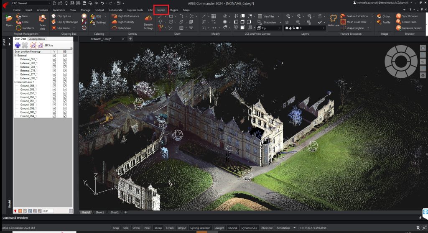Click the blue plus add scan icon

tap(18, 45)
